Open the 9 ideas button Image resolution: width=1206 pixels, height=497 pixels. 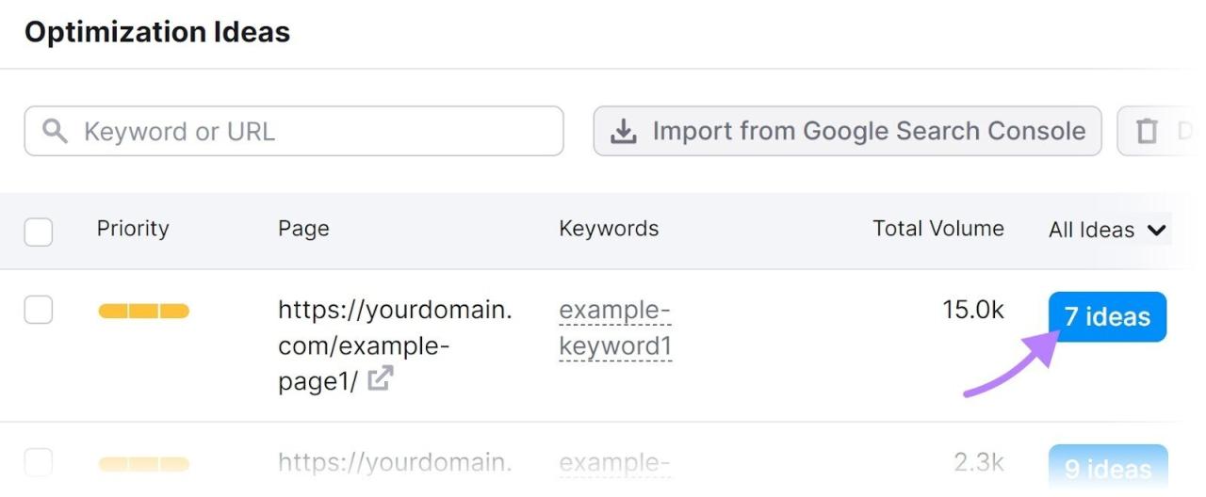1107,468
